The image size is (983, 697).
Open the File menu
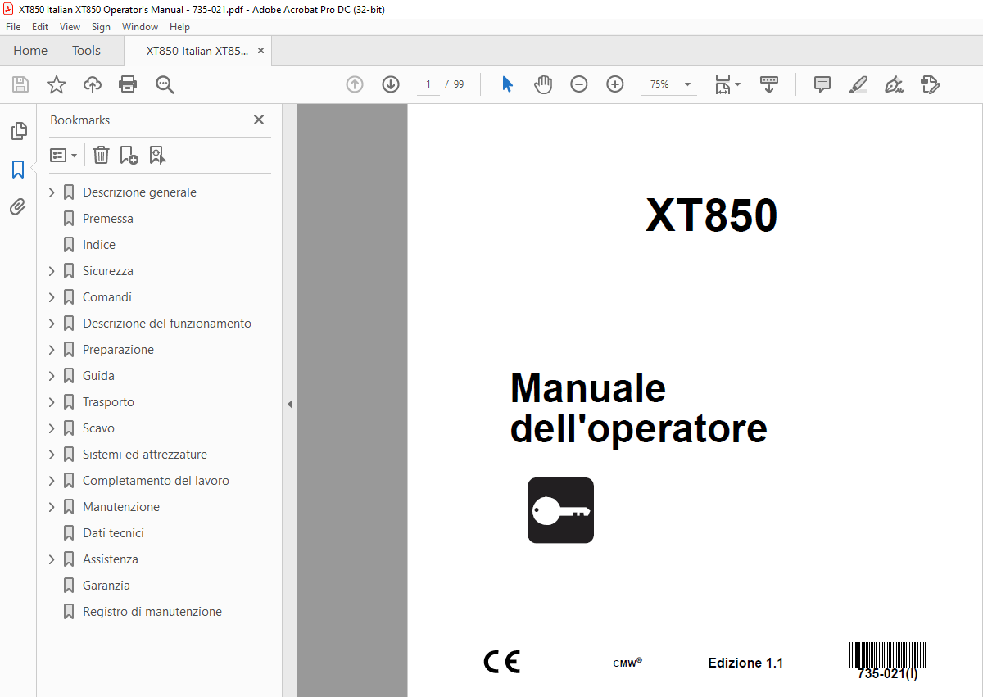[13, 27]
